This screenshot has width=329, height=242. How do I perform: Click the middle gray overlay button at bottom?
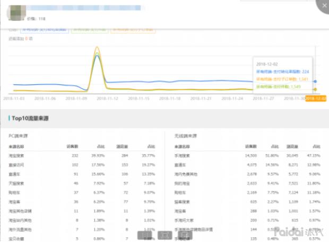(165, 235)
